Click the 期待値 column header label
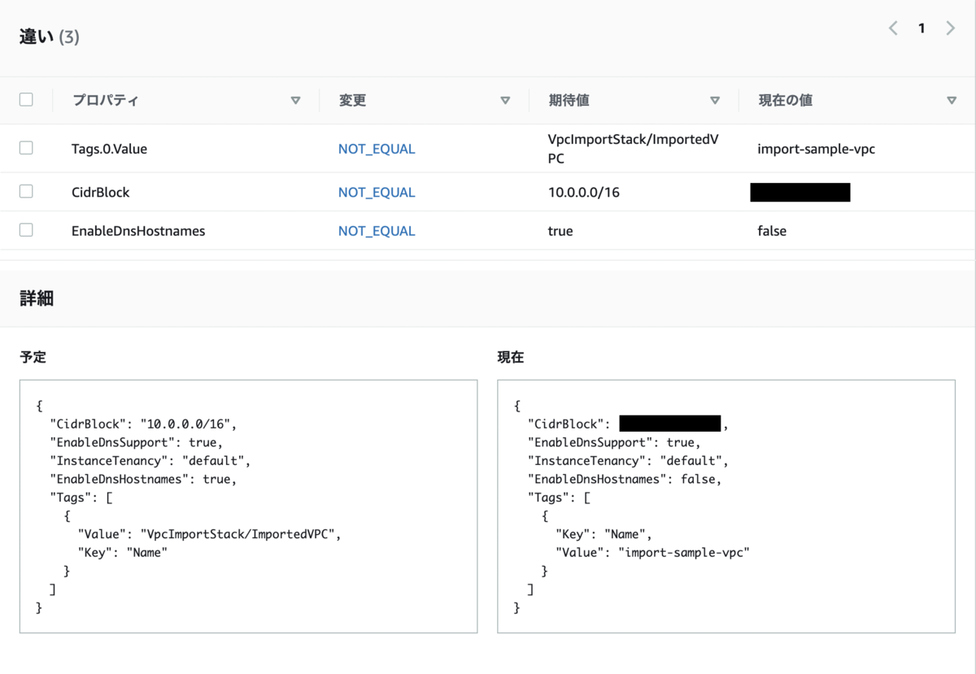Image resolution: width=976 pixels, height=674 pixels. pyautogui.click(x=569, y=101)
